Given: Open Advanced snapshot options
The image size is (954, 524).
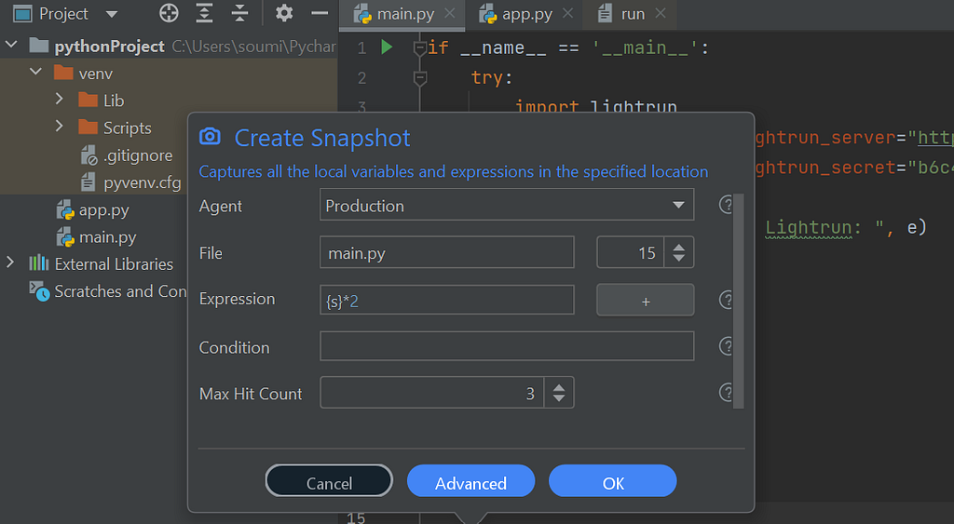Looking at the screenshot, I should [470, 481].
